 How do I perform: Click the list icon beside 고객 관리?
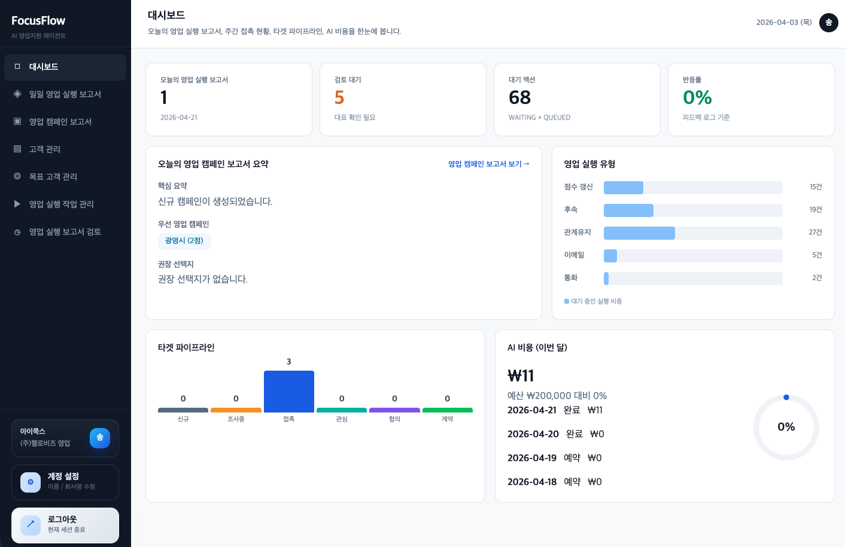coord(17,149)
